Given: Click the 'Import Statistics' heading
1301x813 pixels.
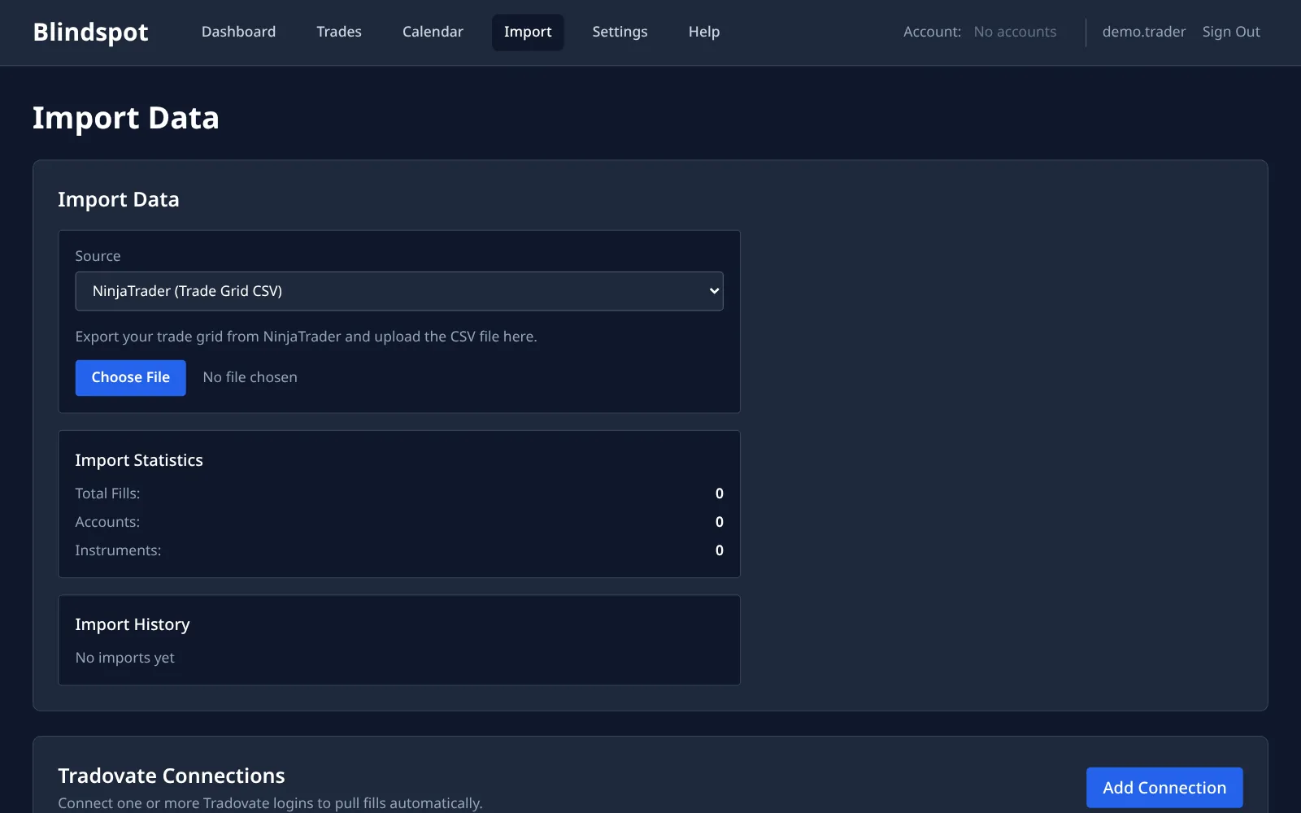Looking at the screenshot, I should click(x=139, y=460).
